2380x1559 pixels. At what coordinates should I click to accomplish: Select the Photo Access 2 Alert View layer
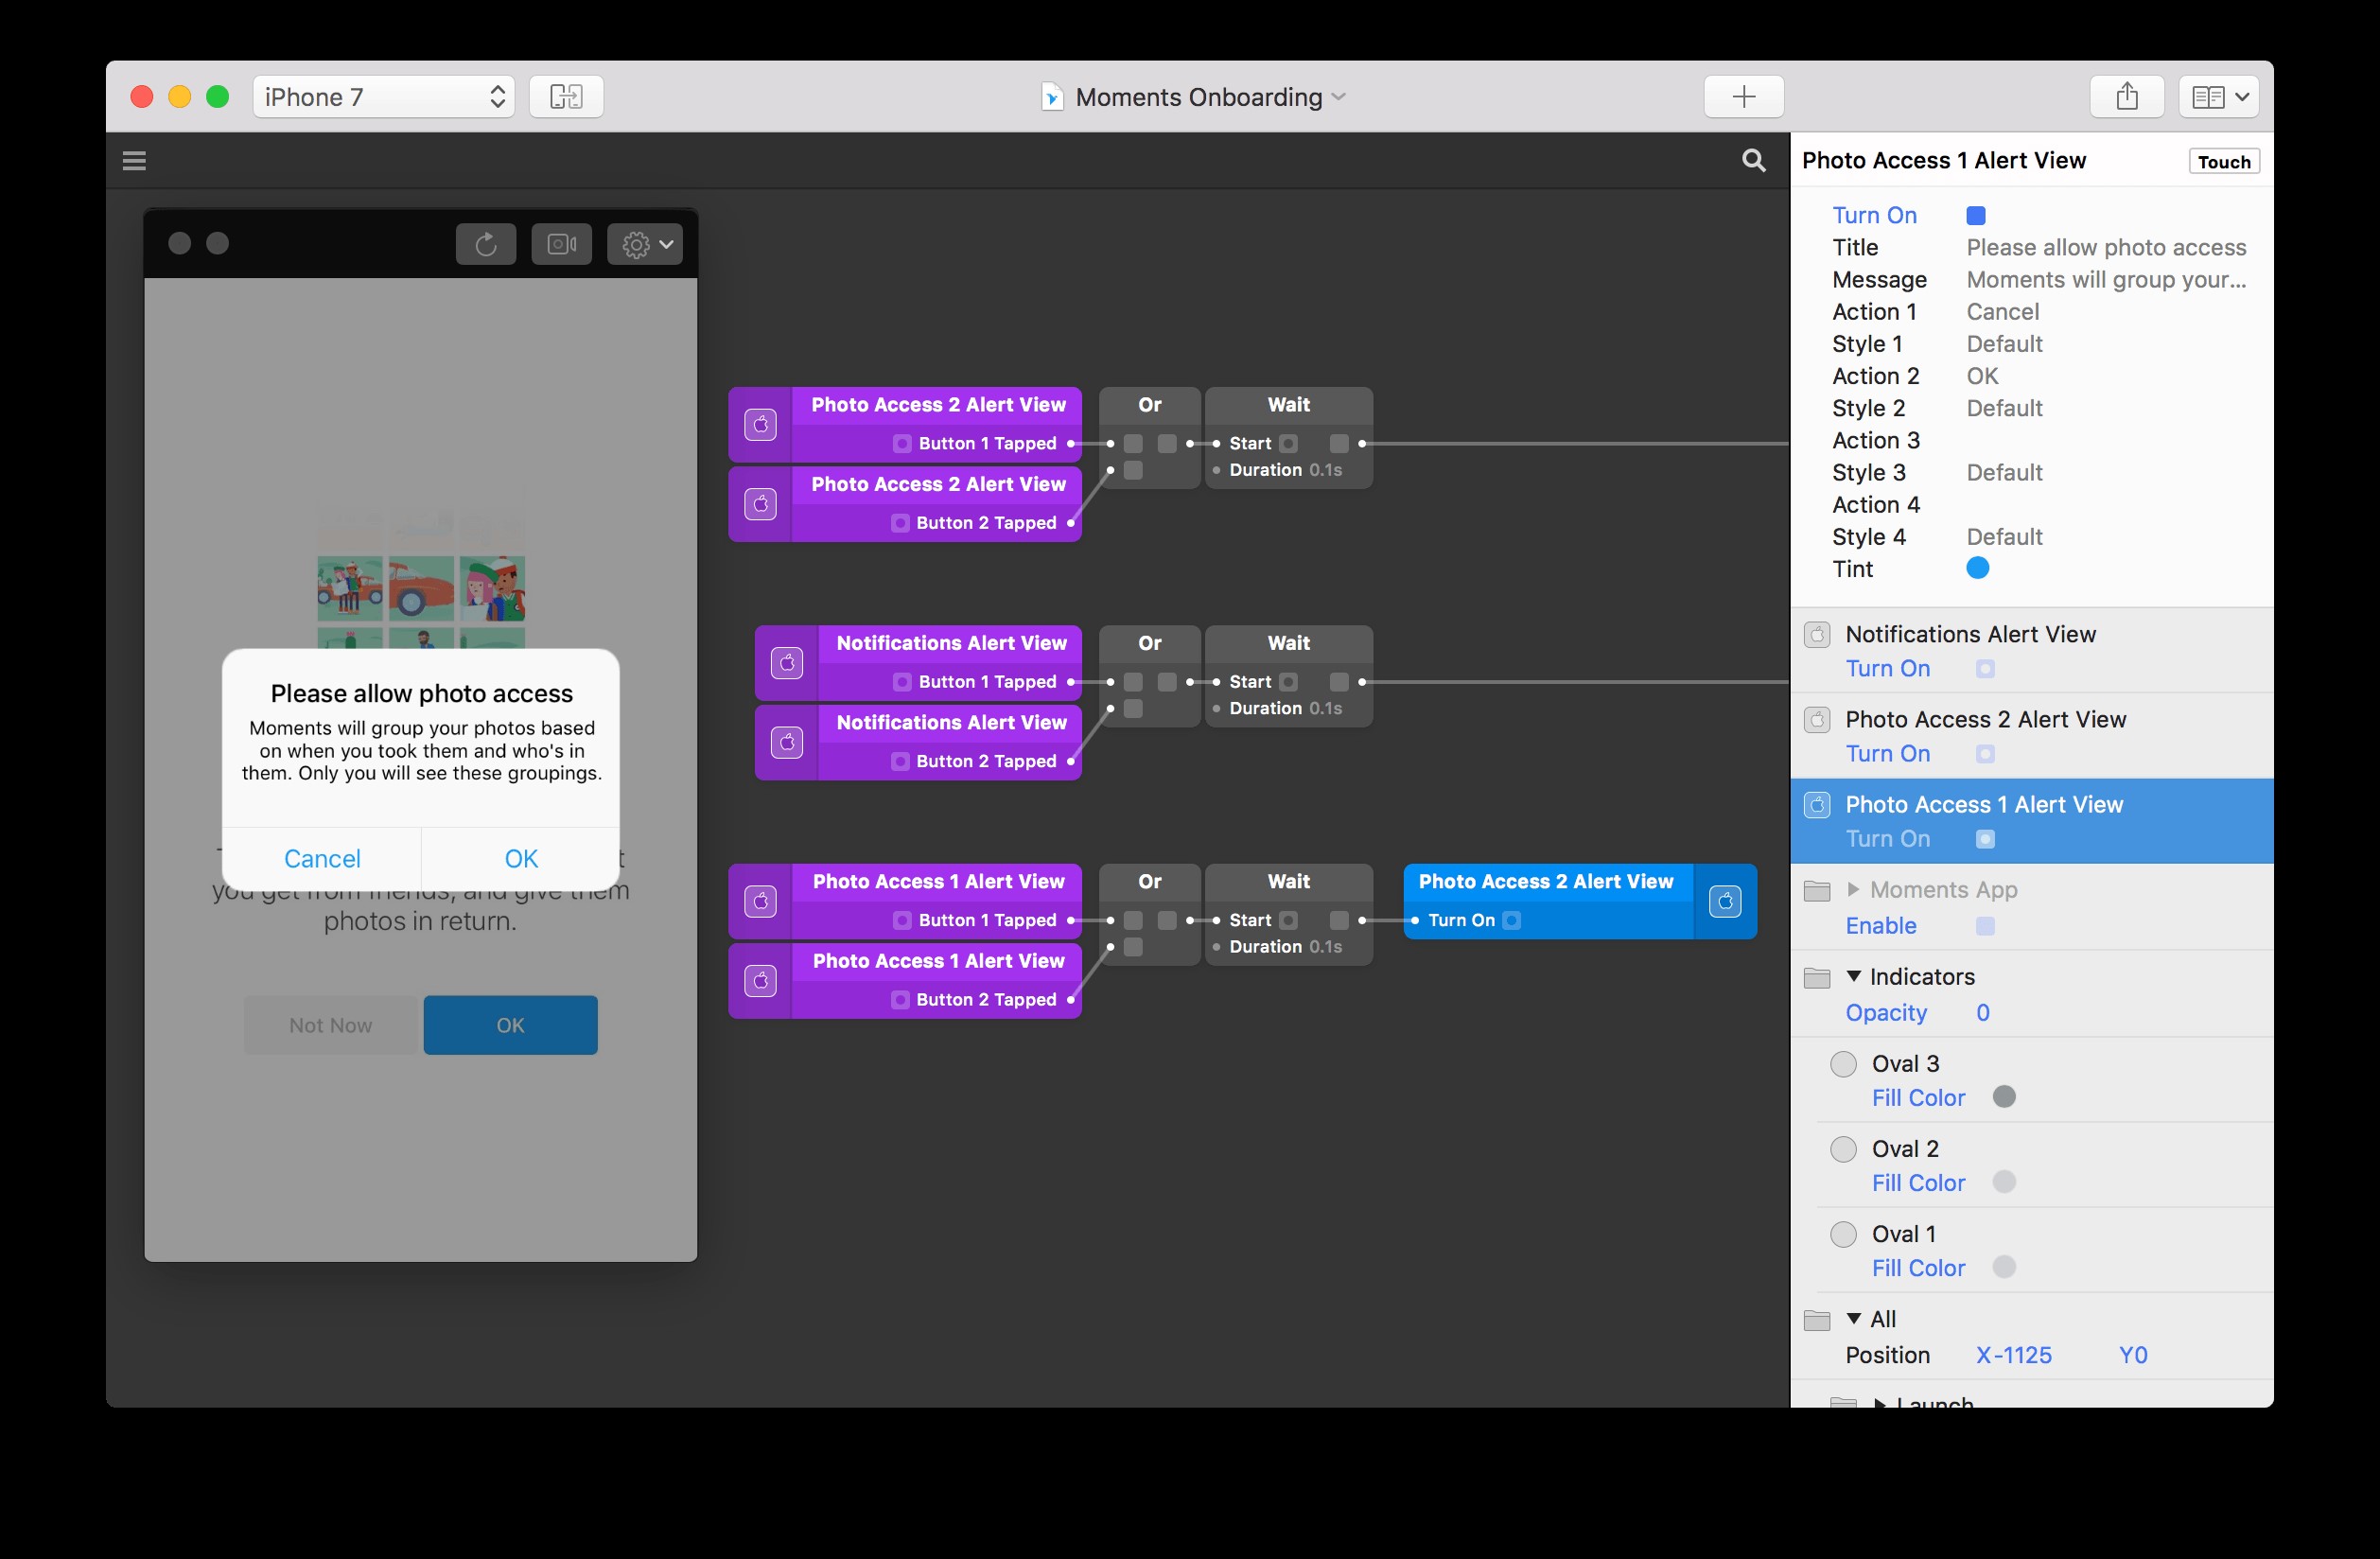coord(1985,720)
